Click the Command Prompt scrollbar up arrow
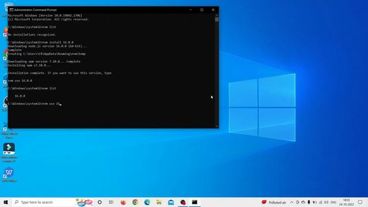Image resolution: width=368 pixels, height=207 pixels. click(x=217, y=16)
